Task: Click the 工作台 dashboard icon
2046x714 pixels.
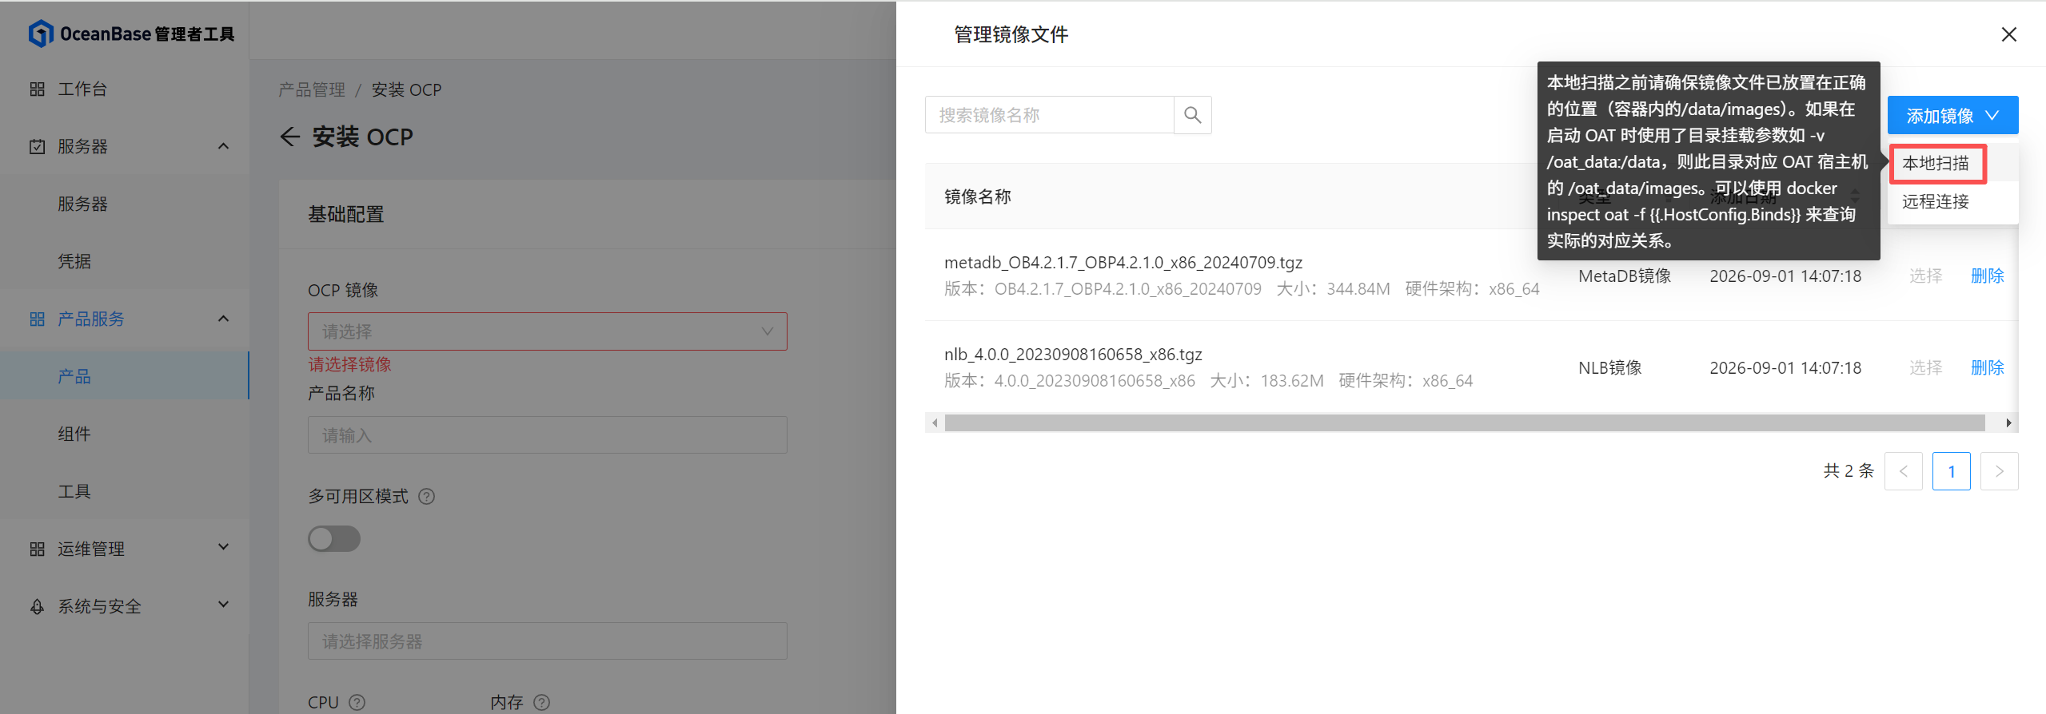Action: coord(37,89)
